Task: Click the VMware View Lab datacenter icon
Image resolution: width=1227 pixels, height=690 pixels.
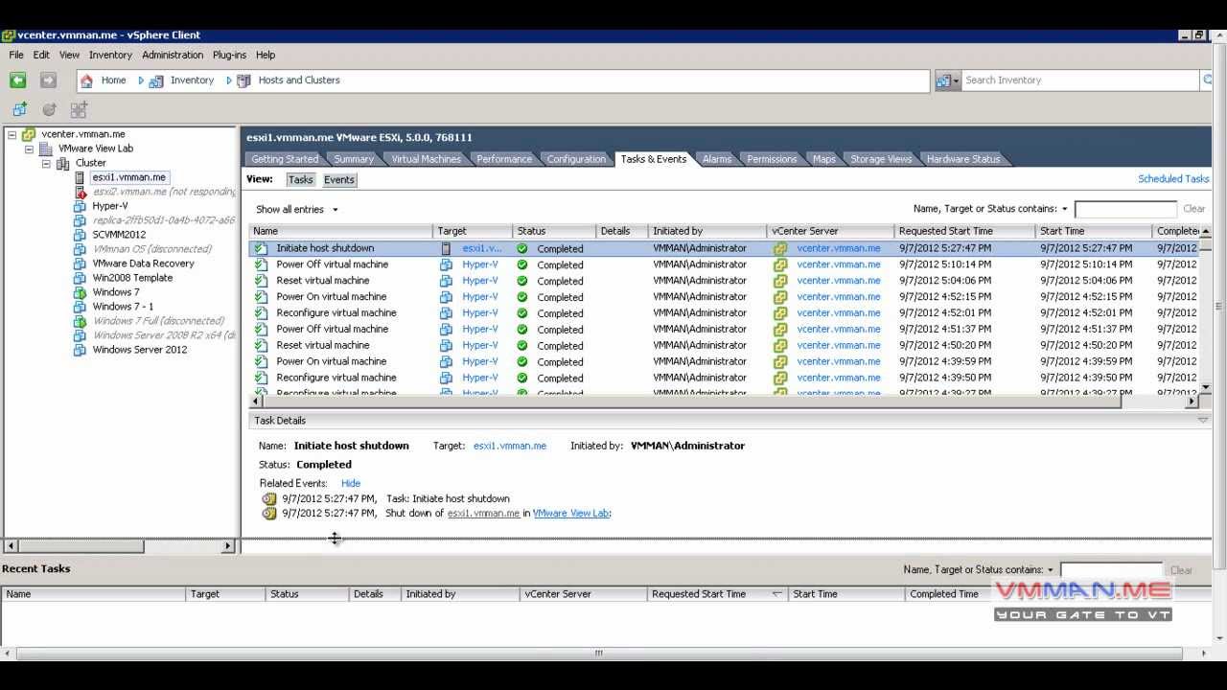Action: tap(45, 149)
